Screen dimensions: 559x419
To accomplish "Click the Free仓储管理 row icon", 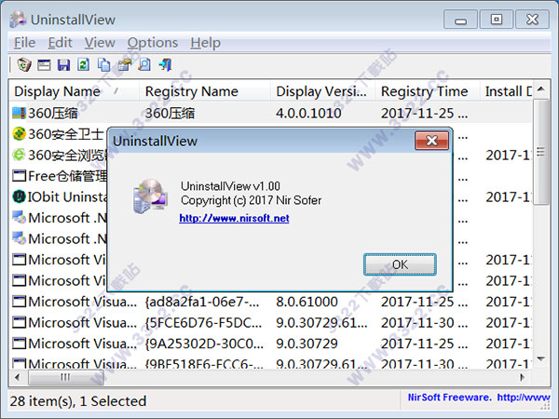I will pyautogui.click(x=19, y=176).
